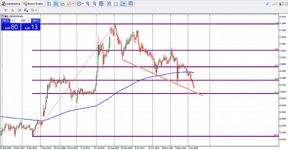Open the timeframe periods clock dropdown
The width and height of the screenshot is (288, 150).
tap(79, 4)
